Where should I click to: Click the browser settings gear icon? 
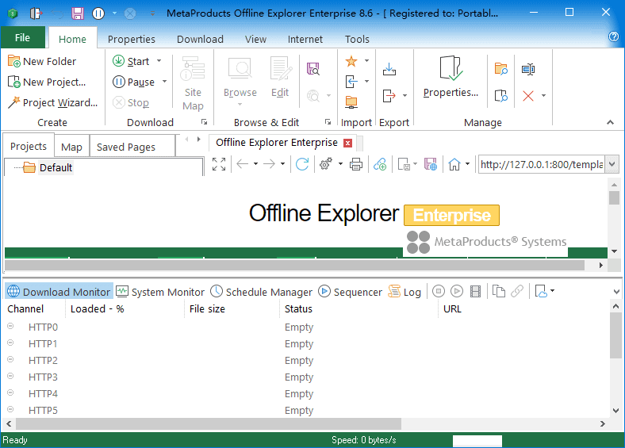326,164
